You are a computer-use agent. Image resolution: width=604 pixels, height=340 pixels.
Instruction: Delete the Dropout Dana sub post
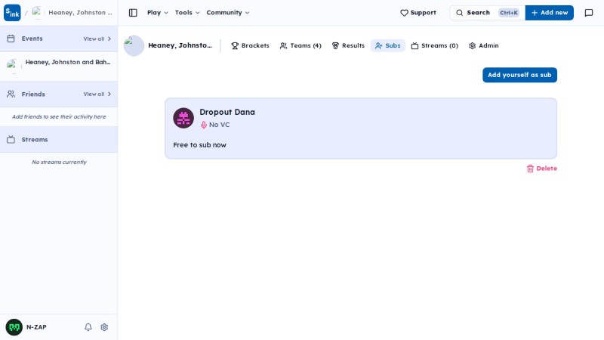pos(542,168)
